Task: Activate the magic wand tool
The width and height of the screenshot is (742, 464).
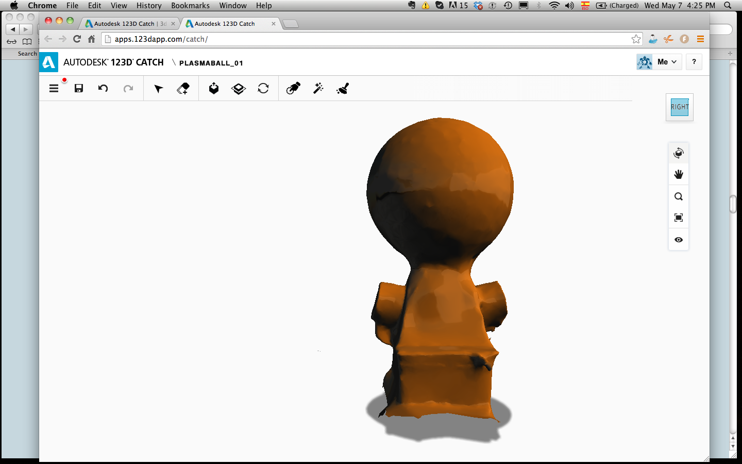Action: 318,88
